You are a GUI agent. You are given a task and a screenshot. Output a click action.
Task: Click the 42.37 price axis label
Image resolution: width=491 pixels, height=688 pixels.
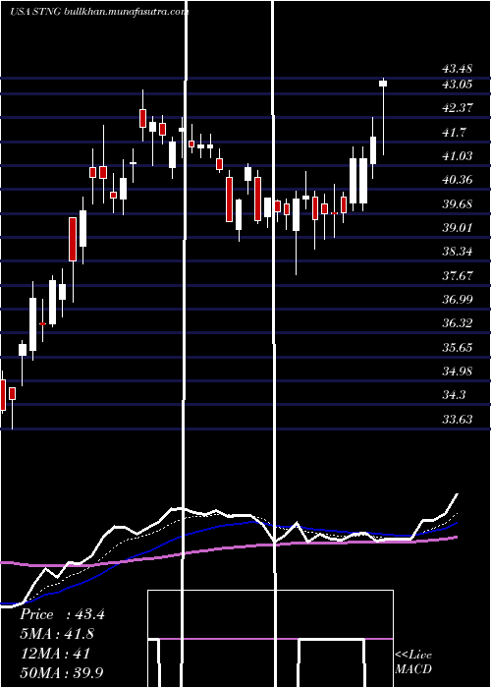coord(457,108)
